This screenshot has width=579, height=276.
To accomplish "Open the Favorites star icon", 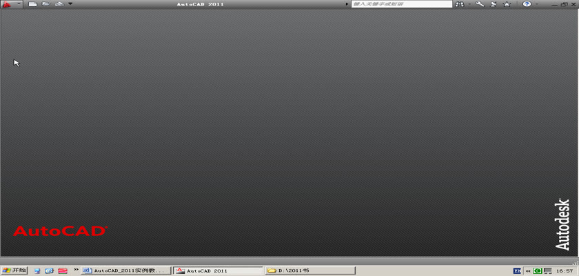I will tap(507, 4).
